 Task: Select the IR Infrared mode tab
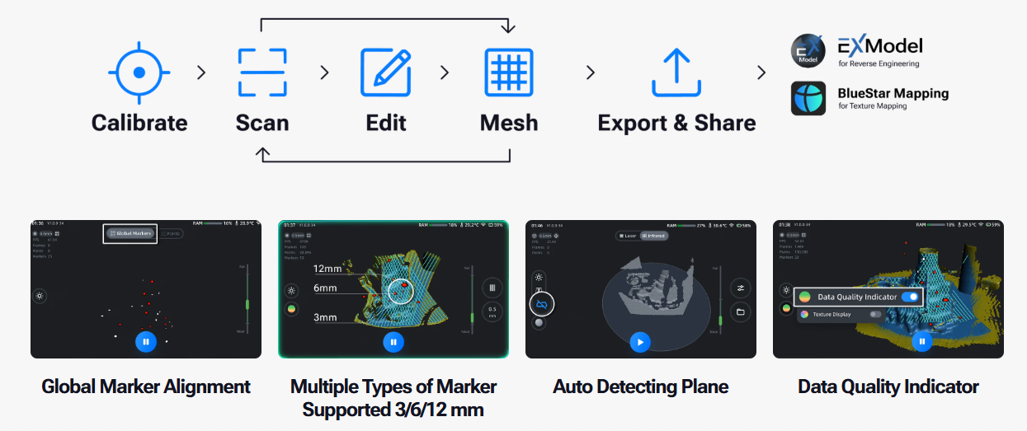point(654,236)
